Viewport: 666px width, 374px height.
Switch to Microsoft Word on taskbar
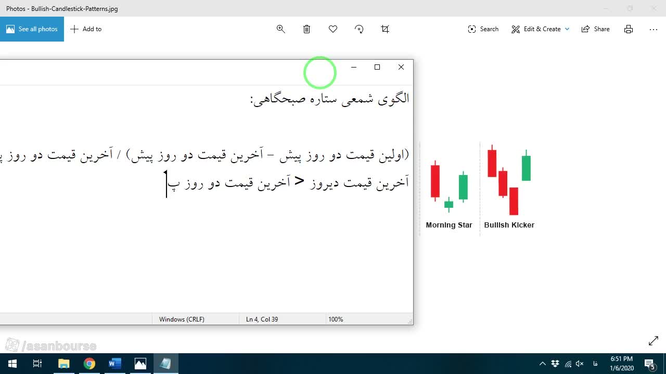point(114,364)
